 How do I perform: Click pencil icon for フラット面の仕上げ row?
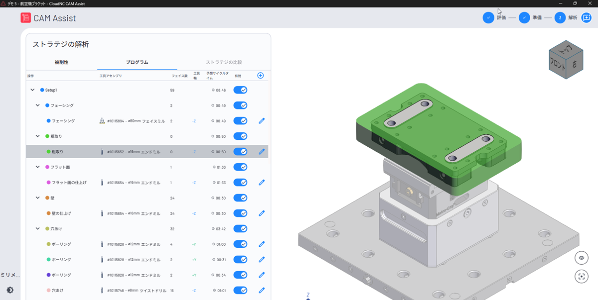262,183
